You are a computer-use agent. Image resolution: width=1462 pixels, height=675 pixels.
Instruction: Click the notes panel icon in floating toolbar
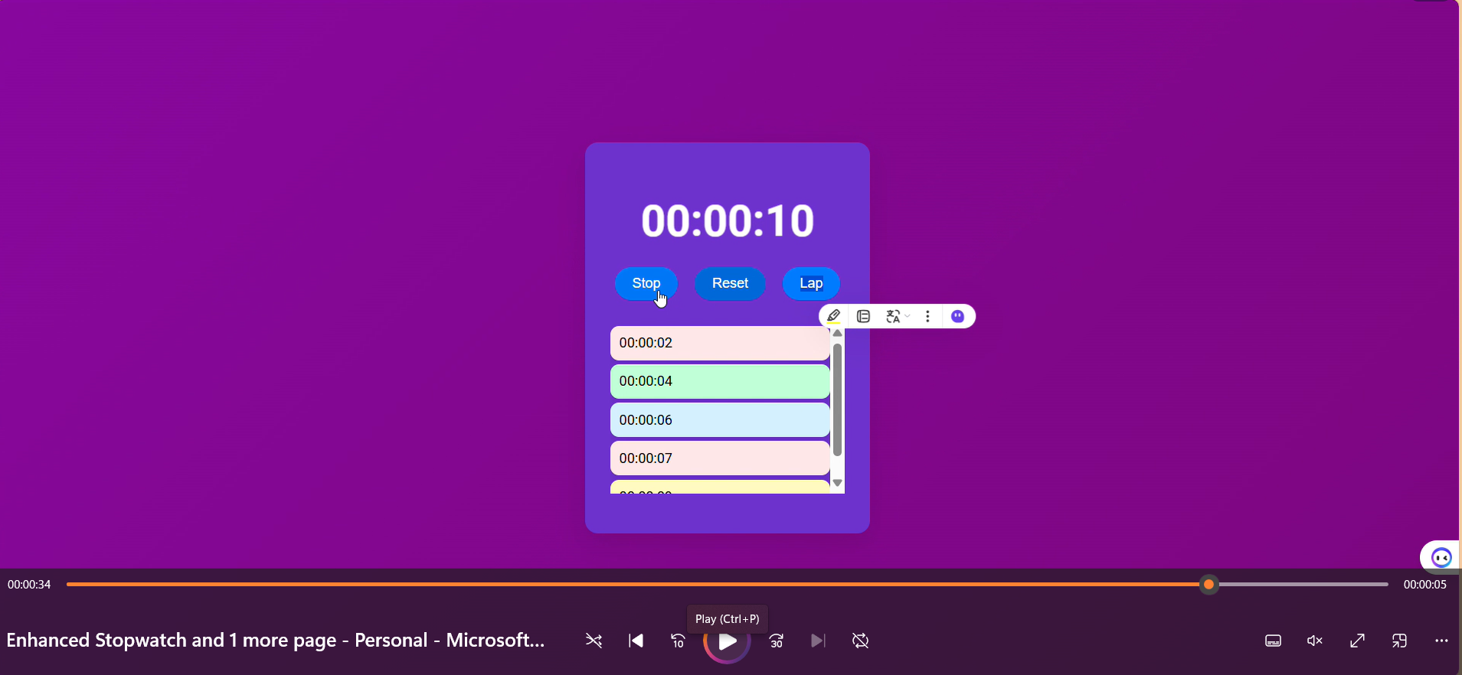click(x=864, y=316)
